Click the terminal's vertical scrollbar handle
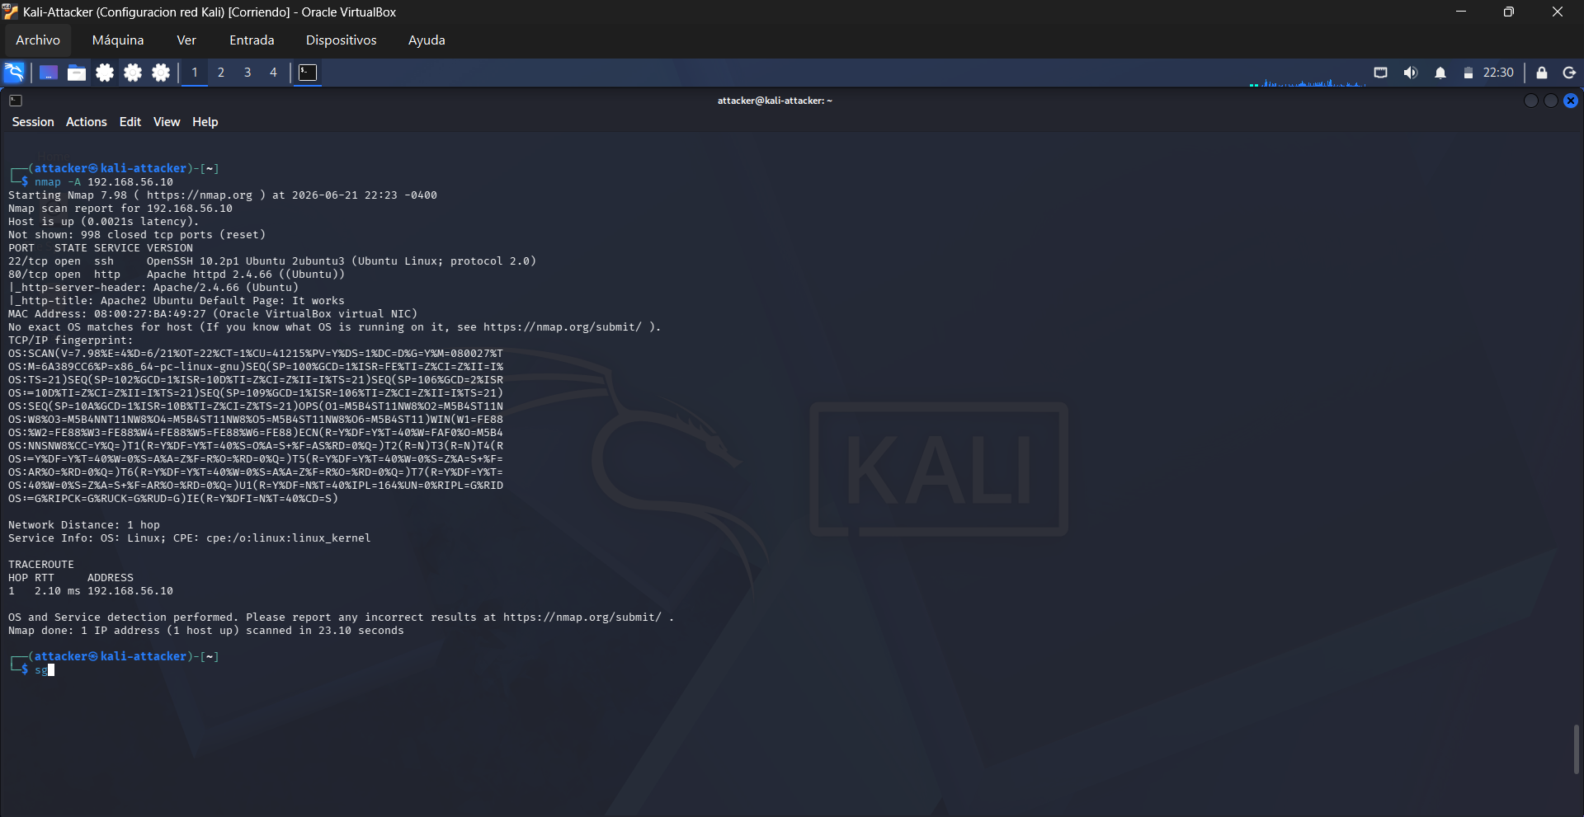1584x817 pixels. (1576, 749)
